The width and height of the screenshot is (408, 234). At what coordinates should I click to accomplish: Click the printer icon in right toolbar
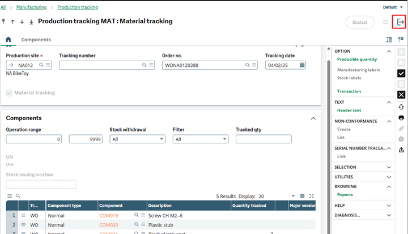tap(401, 118)
